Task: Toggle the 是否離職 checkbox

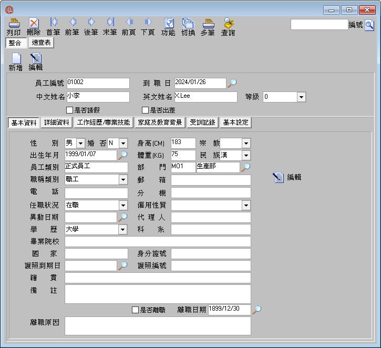Action: coord(135,310)
